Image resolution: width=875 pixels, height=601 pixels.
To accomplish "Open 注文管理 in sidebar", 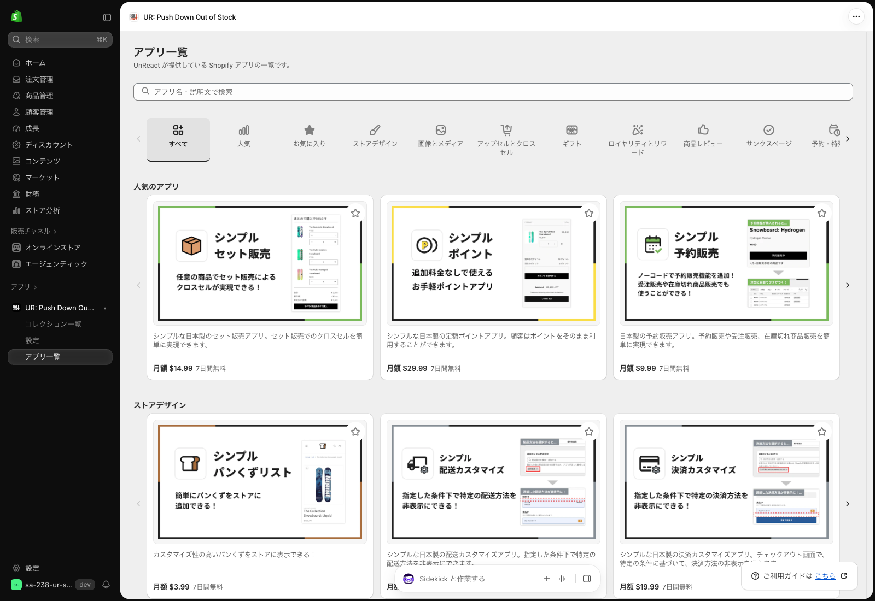I will click(60, 79).
